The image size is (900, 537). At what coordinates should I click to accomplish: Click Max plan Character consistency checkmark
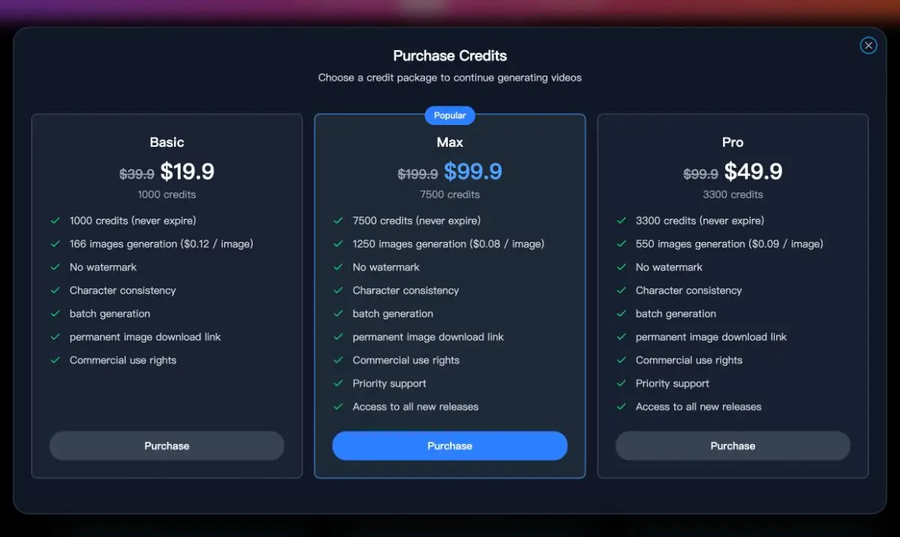[338, 291]
